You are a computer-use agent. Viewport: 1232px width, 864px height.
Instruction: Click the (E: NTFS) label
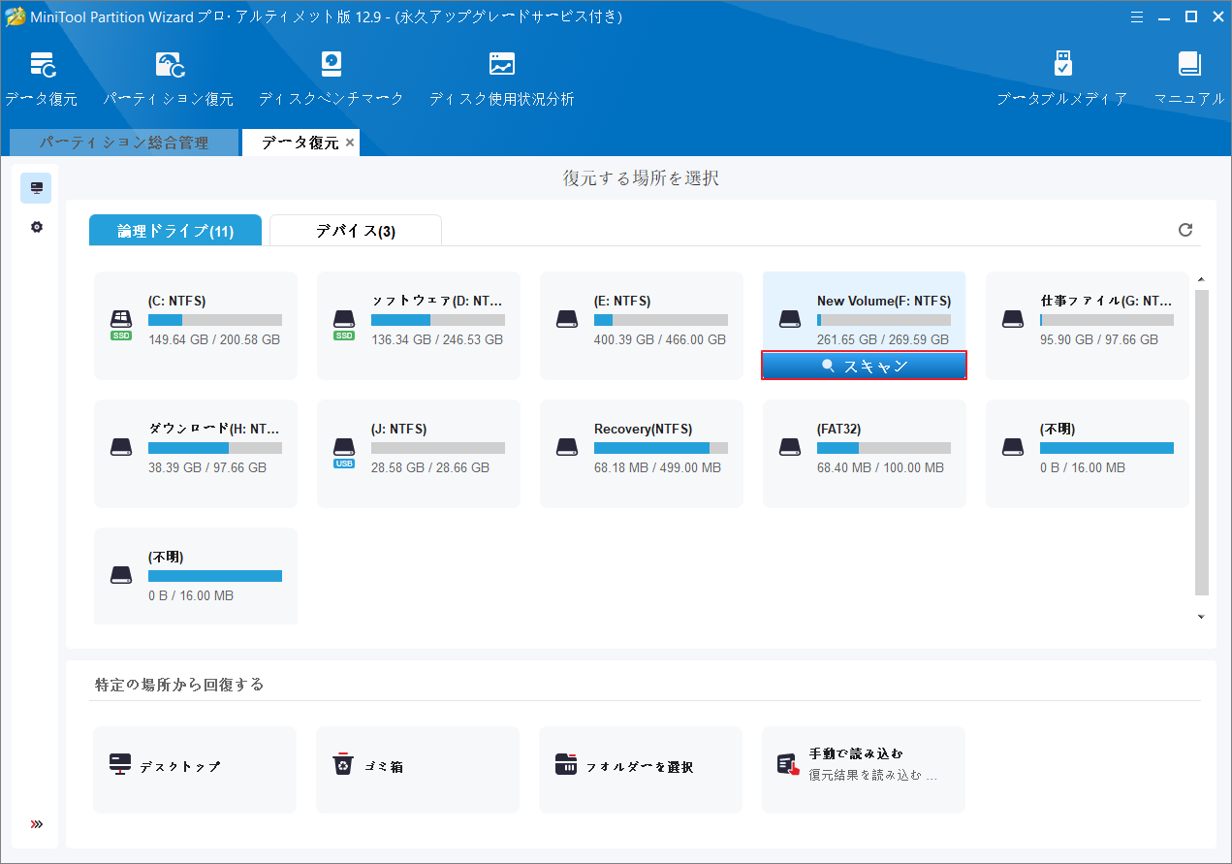(x=622, y=301)
